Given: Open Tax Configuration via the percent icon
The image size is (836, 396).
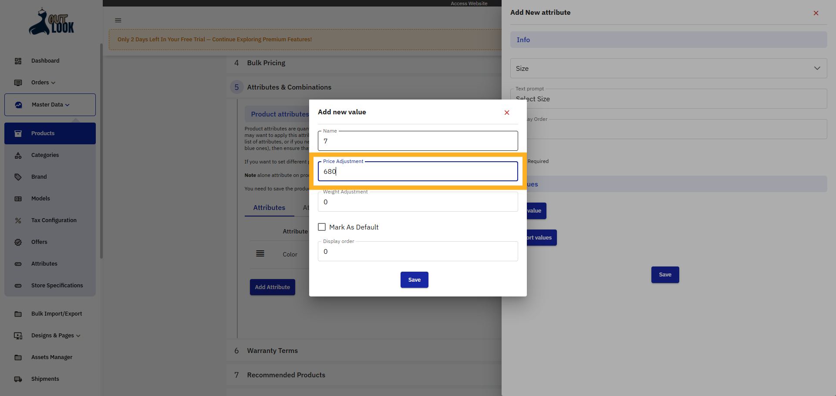Looking at the screenshot, I should click(18, 220).
